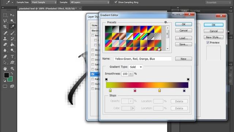
Task: Open the gradient presets gear menu
Action: (x=166, y=22)
